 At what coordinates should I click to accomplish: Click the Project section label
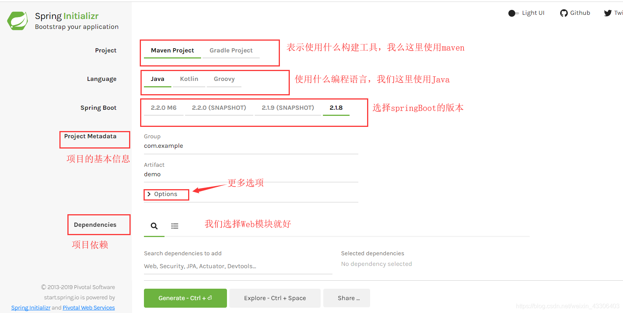(106, 51)
